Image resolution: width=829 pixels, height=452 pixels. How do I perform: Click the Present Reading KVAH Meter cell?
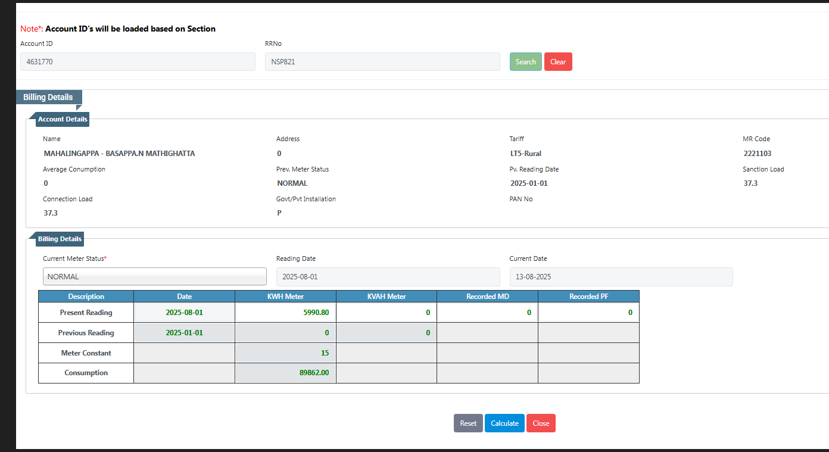pos(387,313)
